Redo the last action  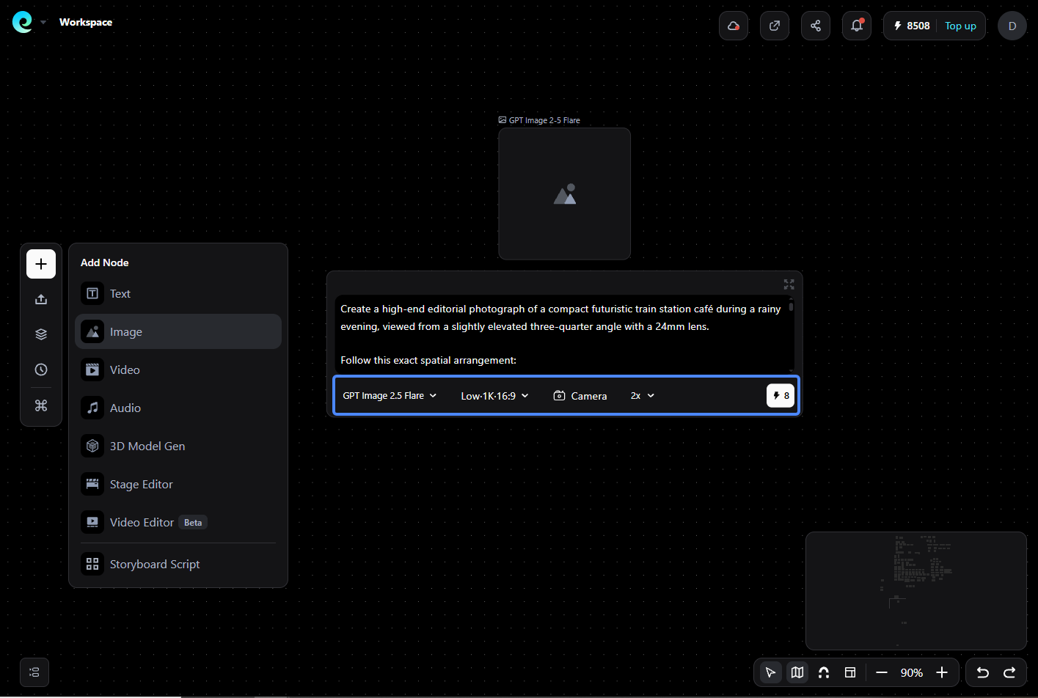pyautogui.click(x=1009, y=672)
